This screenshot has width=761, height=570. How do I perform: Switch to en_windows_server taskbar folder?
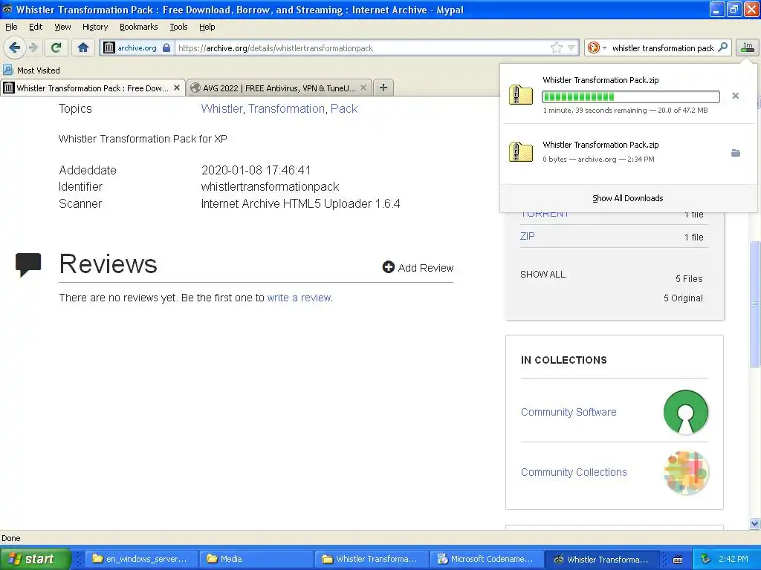140,559
